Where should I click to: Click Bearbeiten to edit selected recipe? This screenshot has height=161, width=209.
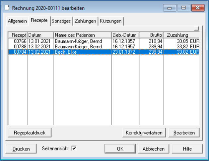[184, 133]
